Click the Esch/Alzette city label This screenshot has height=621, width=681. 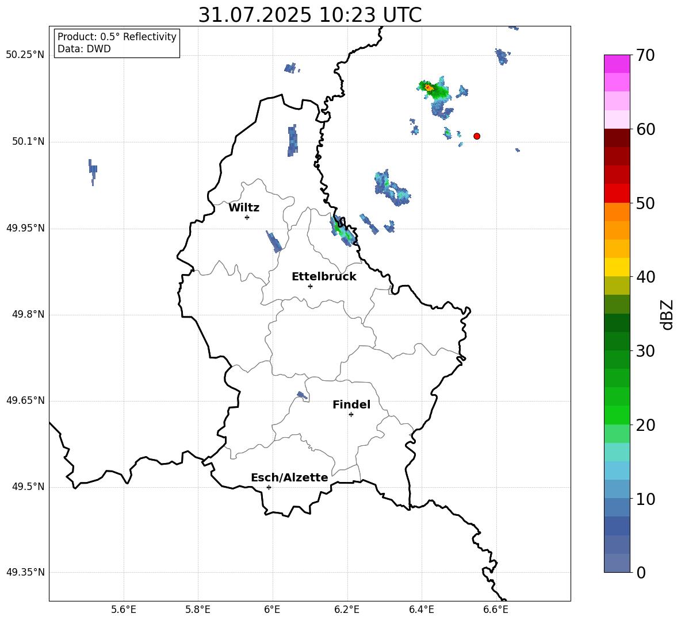pos(289,477)
